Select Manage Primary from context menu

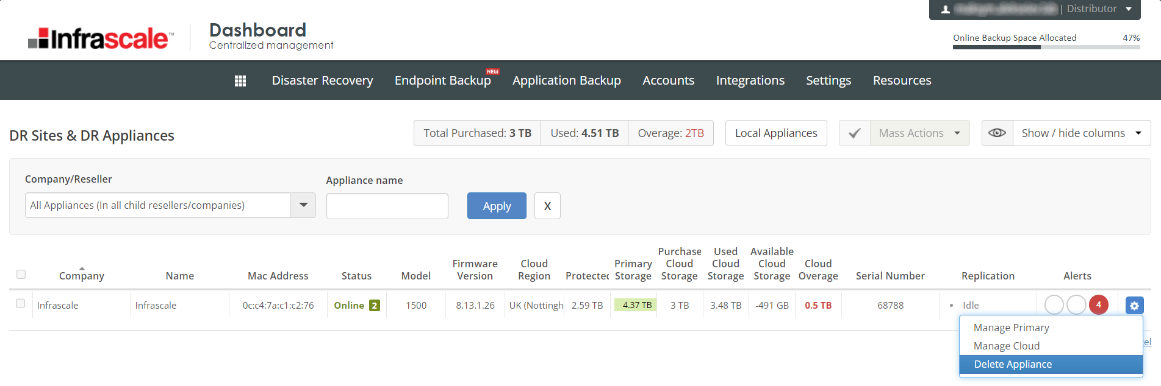point(1051,328)
